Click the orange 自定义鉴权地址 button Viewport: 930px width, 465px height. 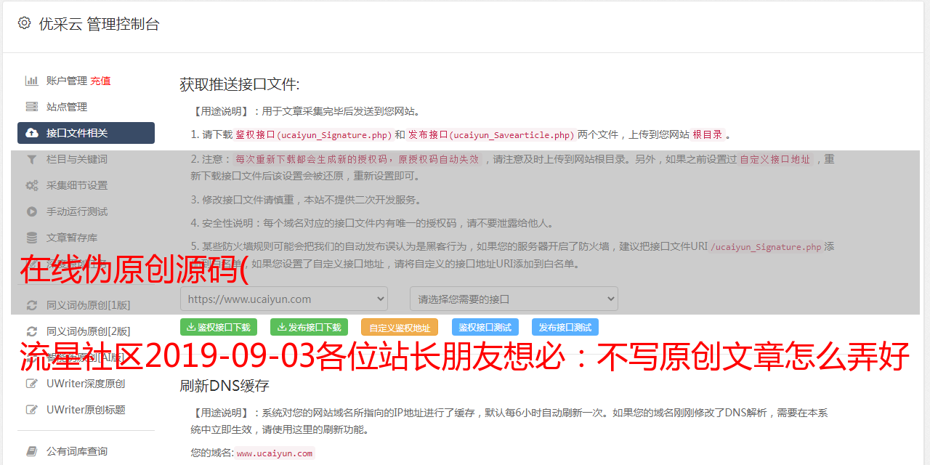tap(399, 327)
